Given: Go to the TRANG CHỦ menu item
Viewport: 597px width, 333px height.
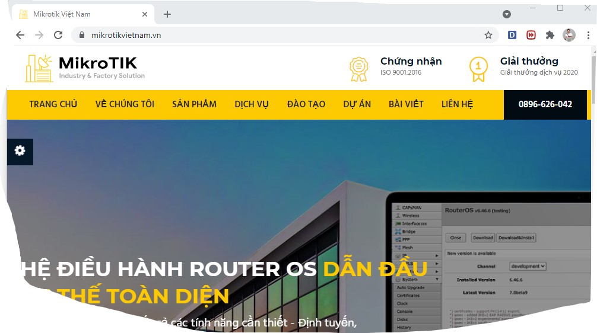Looking at the screenshot, I should (53, 104).
